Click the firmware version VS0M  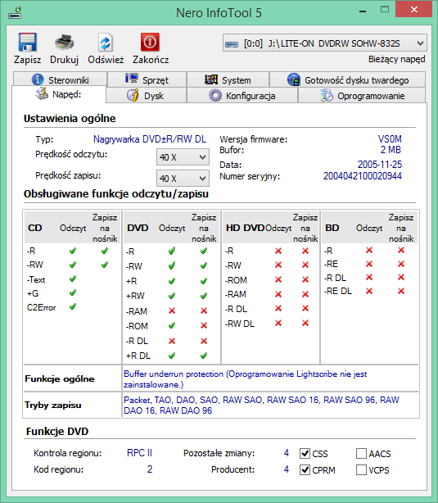point(390,139)
